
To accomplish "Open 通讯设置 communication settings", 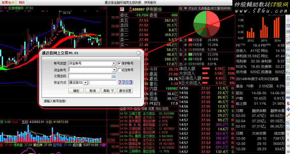I will (125, 91).
